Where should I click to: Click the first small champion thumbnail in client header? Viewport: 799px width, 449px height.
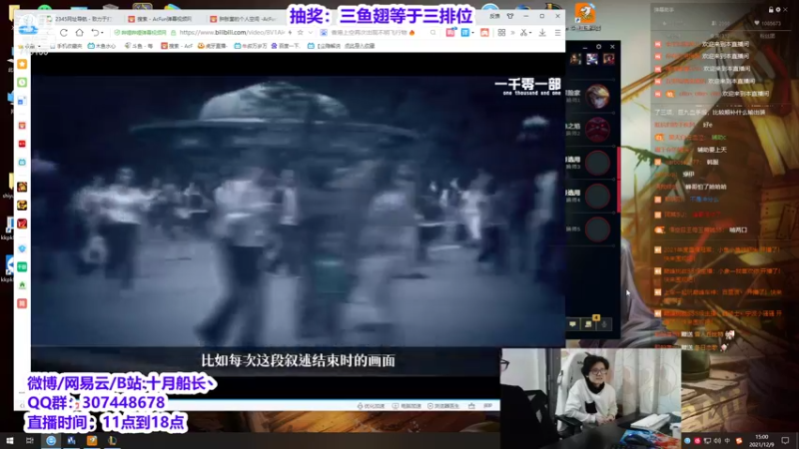(x=576, y=59)
